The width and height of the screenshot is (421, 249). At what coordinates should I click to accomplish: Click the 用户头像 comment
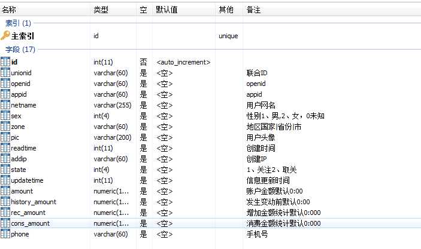[x=261, y=137]
